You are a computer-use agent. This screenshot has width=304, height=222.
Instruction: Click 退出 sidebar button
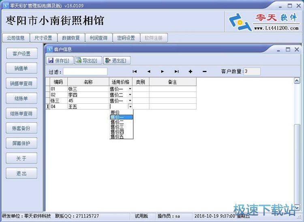point(21,173)
